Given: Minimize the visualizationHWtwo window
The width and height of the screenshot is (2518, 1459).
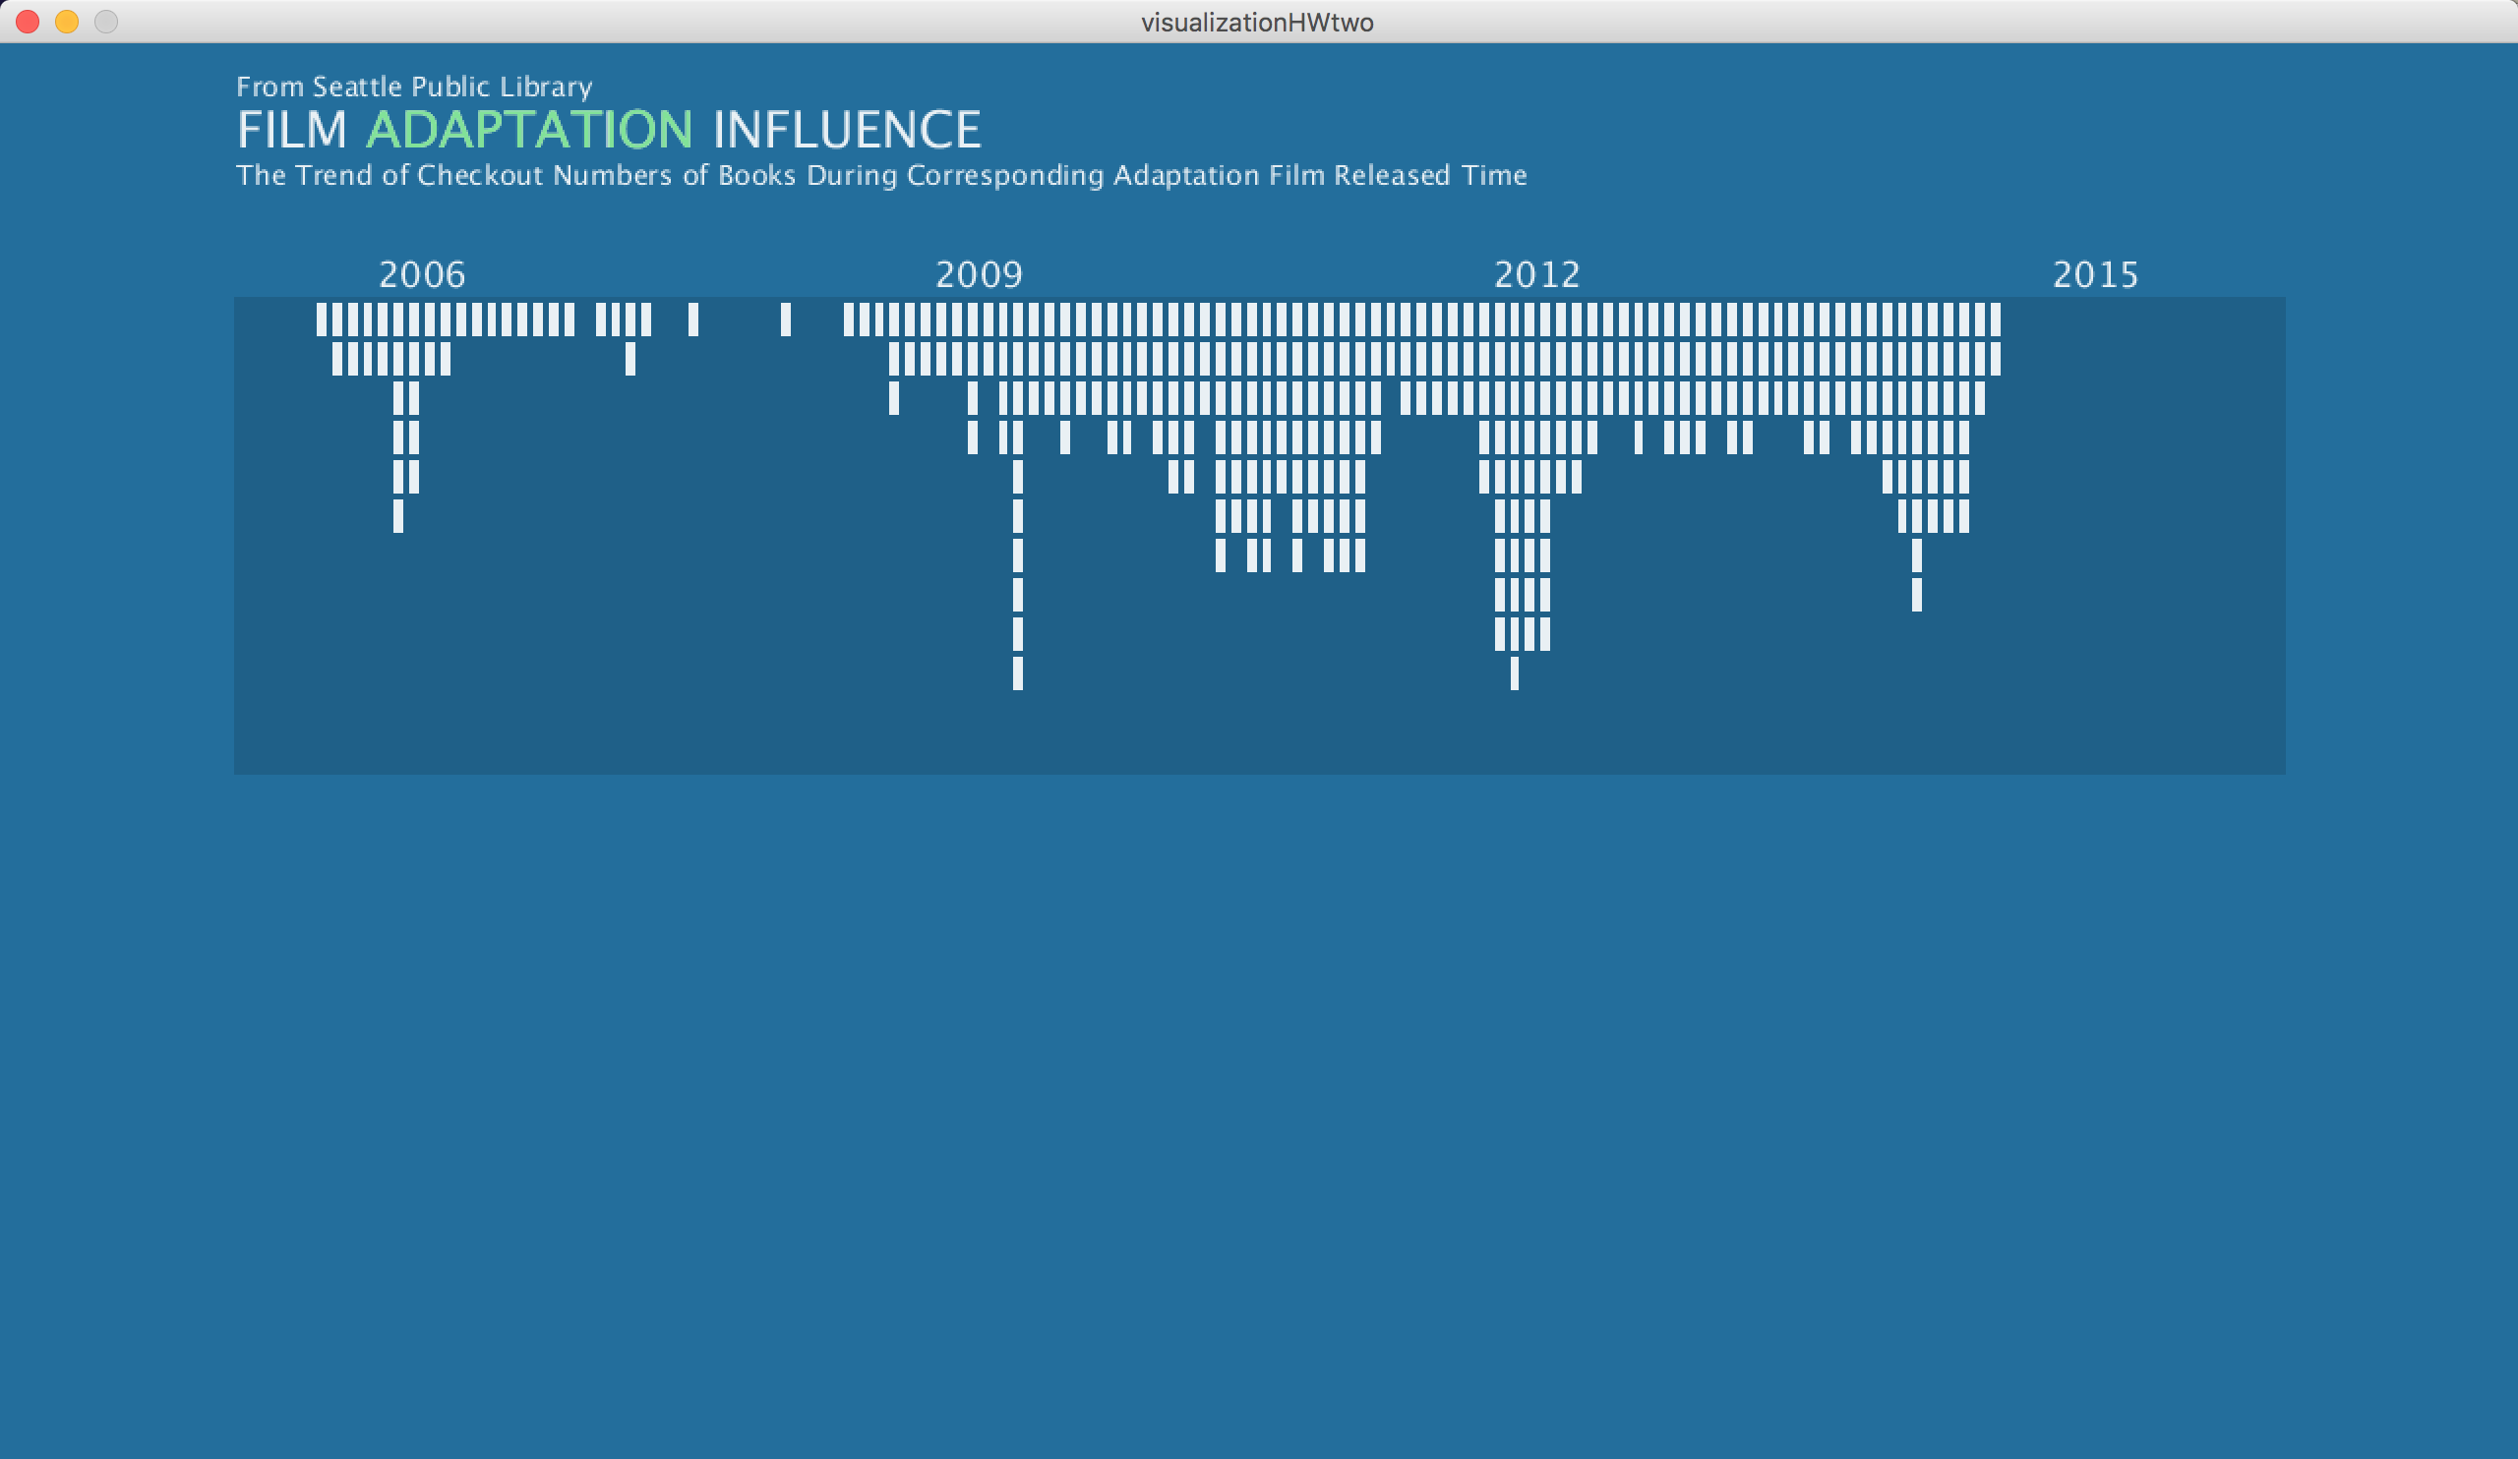Looking at the screenshot, I should tap(67, 21).
